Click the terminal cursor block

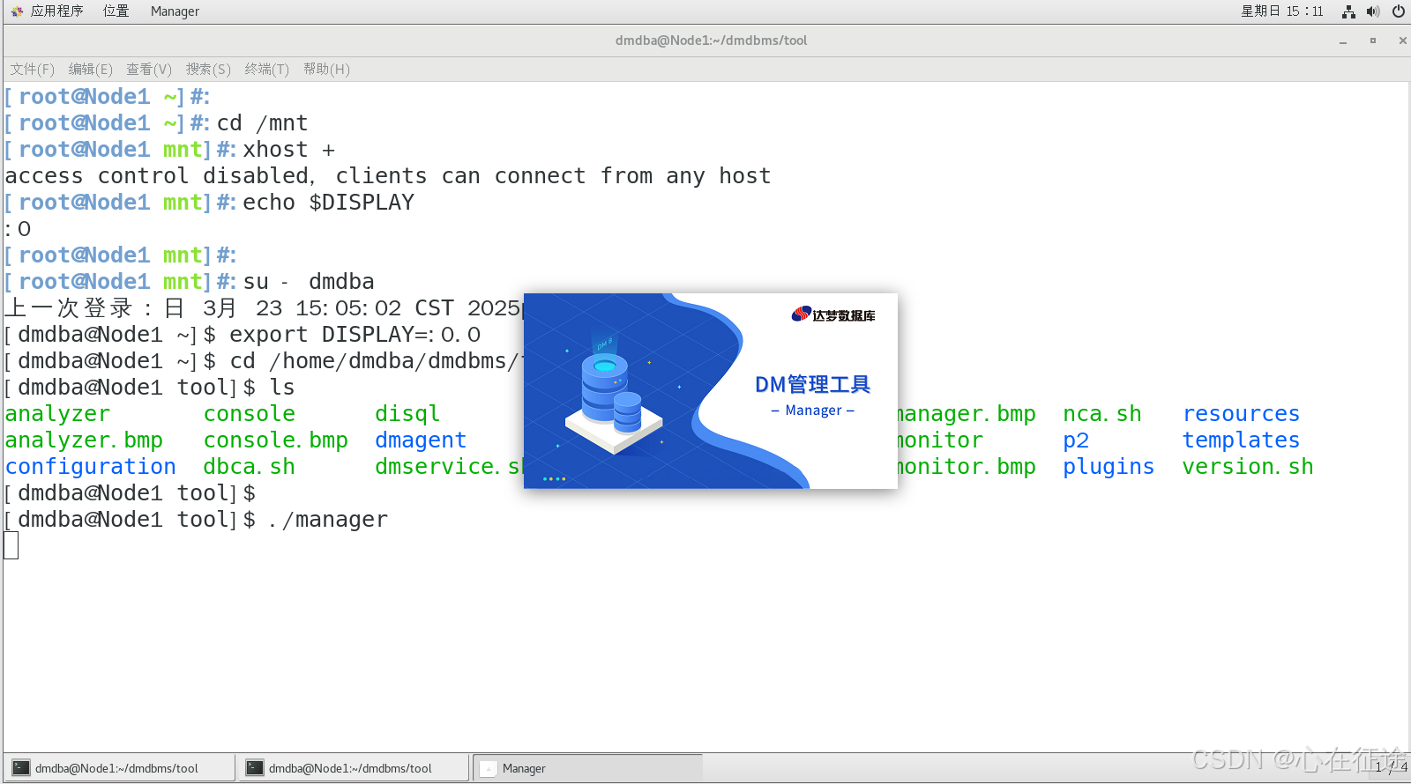coord(11,546)
